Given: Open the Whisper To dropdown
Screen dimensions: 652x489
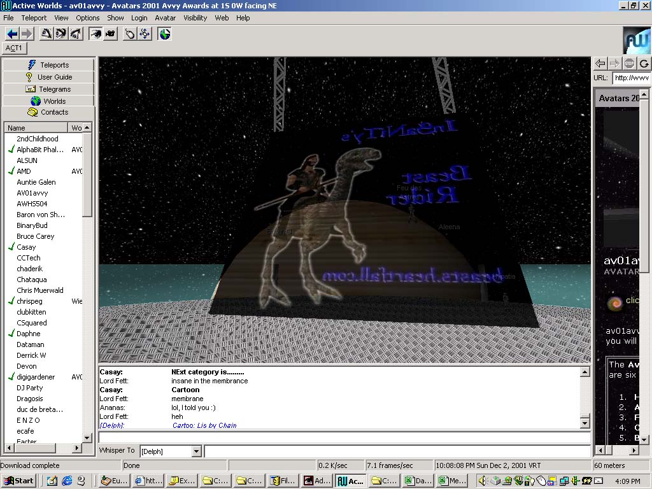Looking at the screenshot, I should [x=196, y=451].
